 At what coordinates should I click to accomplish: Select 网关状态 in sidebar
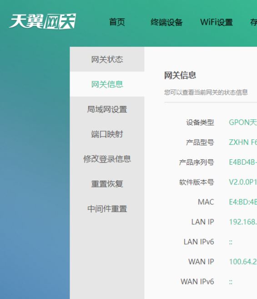tap(107, 59)
